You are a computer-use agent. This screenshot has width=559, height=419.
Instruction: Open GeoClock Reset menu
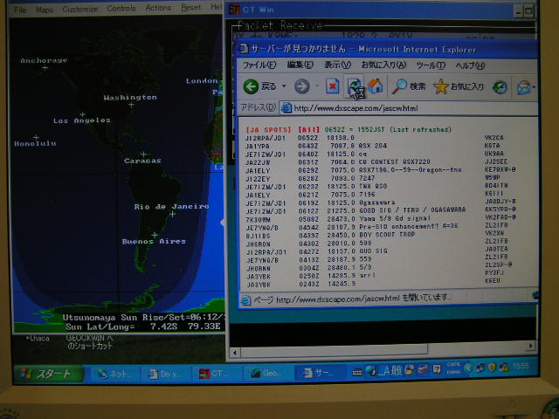tap(190, 7)
